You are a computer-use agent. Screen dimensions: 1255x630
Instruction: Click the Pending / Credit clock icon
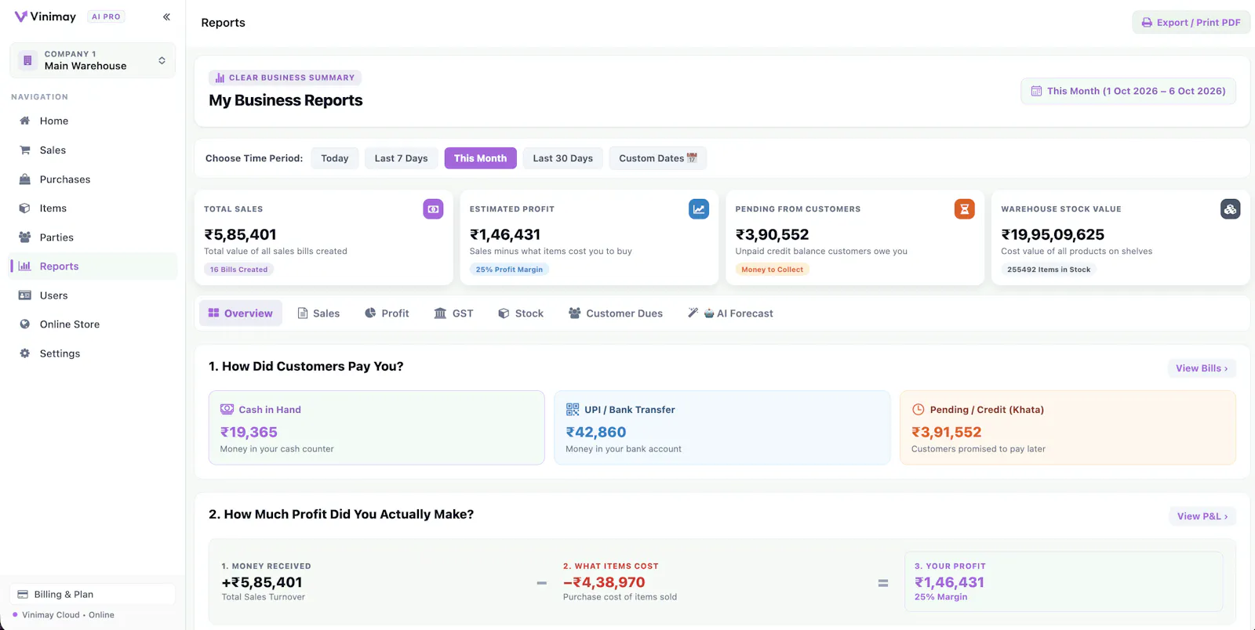point(919,409)
